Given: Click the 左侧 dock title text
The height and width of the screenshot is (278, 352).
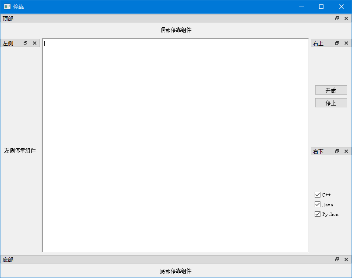Looking at the screenshot, I should click(x=8, y=44).
